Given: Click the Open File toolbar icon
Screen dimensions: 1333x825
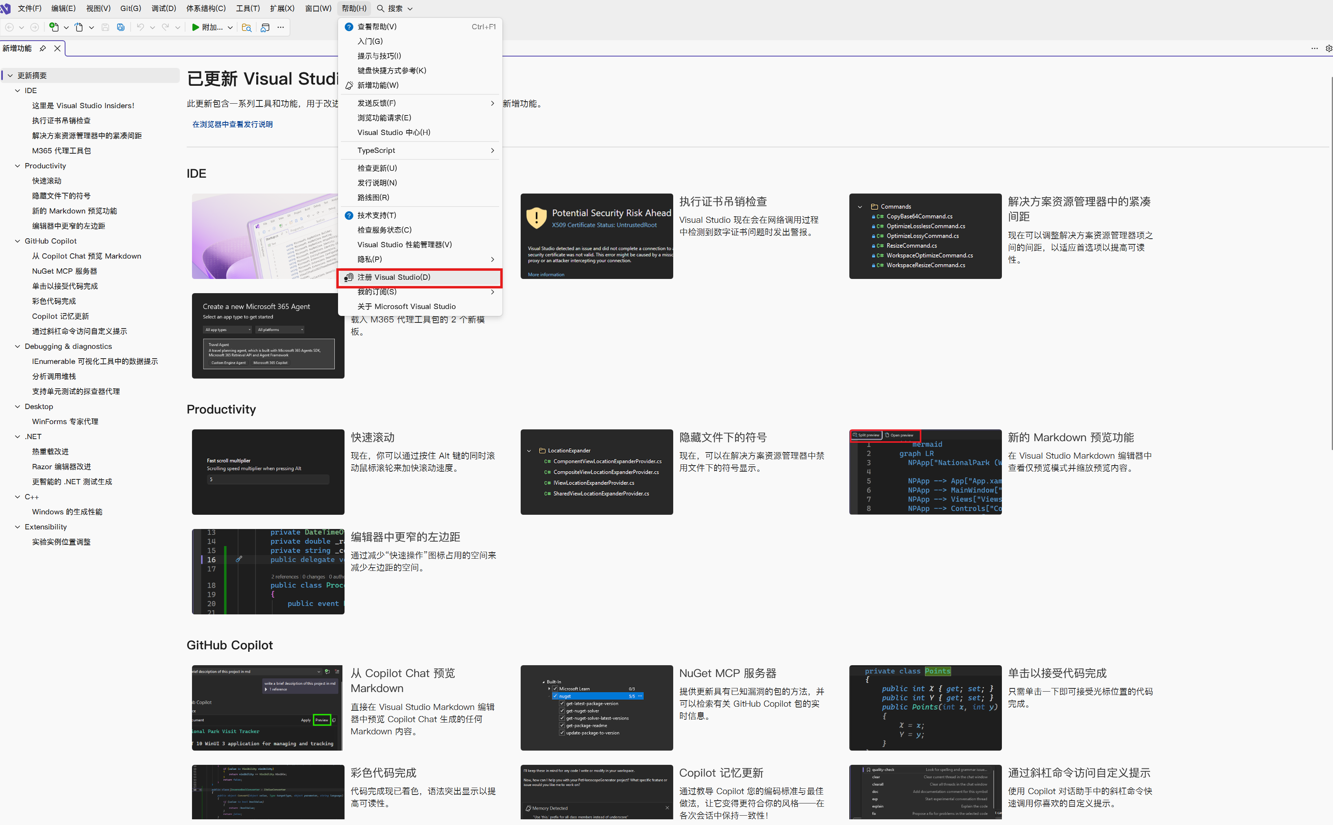Looking at the screenshot, I should click(79, 27).
